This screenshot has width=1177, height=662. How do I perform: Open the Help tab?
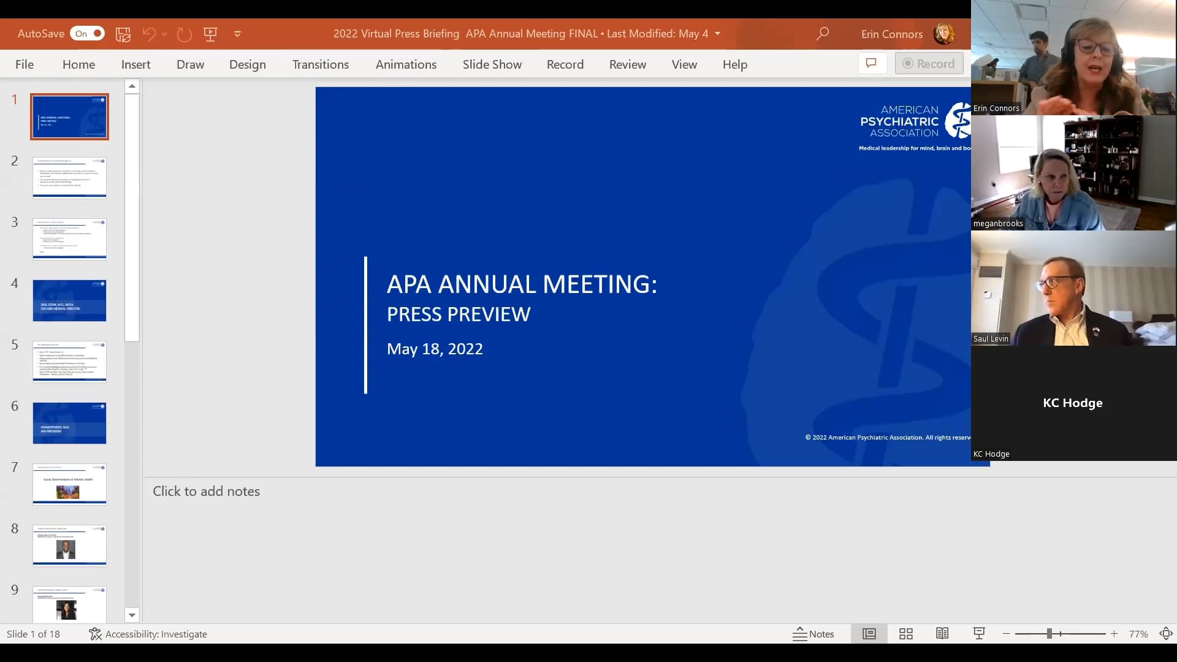click(x=734, y=64)
